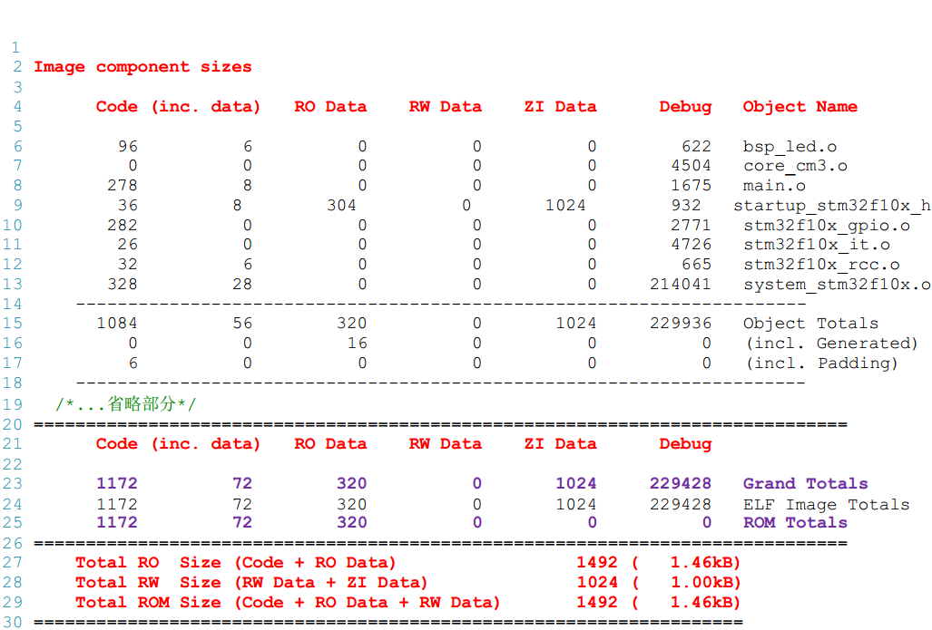Click code value 6 in Padding row
This screenshot has height=630, width=932.
[x=133, y=363]
